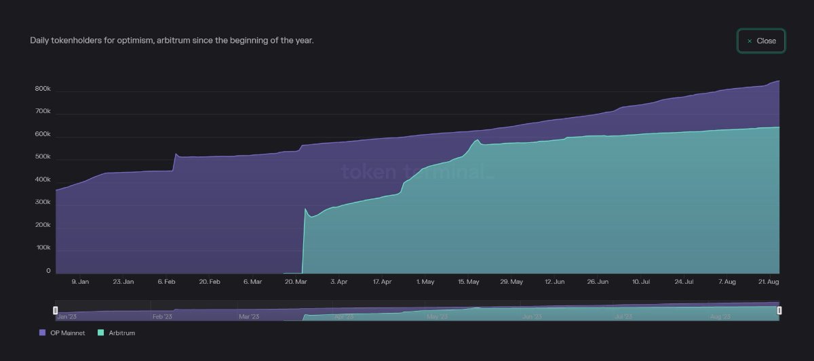Click the 9. Jan x-axis date label
The height and width of the screenshot is (361, 814).
point(80,281)
